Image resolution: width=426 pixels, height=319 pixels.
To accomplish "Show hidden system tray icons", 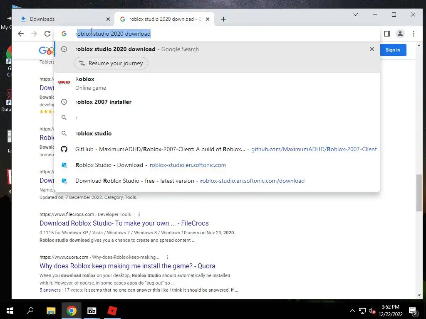I will pos(352,311).
